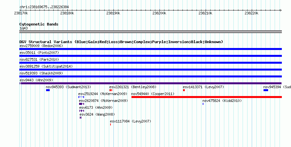Click the nsv549440 (Cooper2011) red loss bar

coord(207,97)
